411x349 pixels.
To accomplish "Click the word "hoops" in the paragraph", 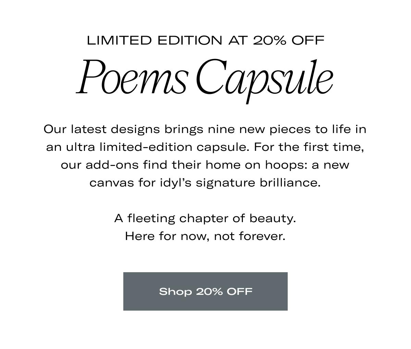I will 286,165.
